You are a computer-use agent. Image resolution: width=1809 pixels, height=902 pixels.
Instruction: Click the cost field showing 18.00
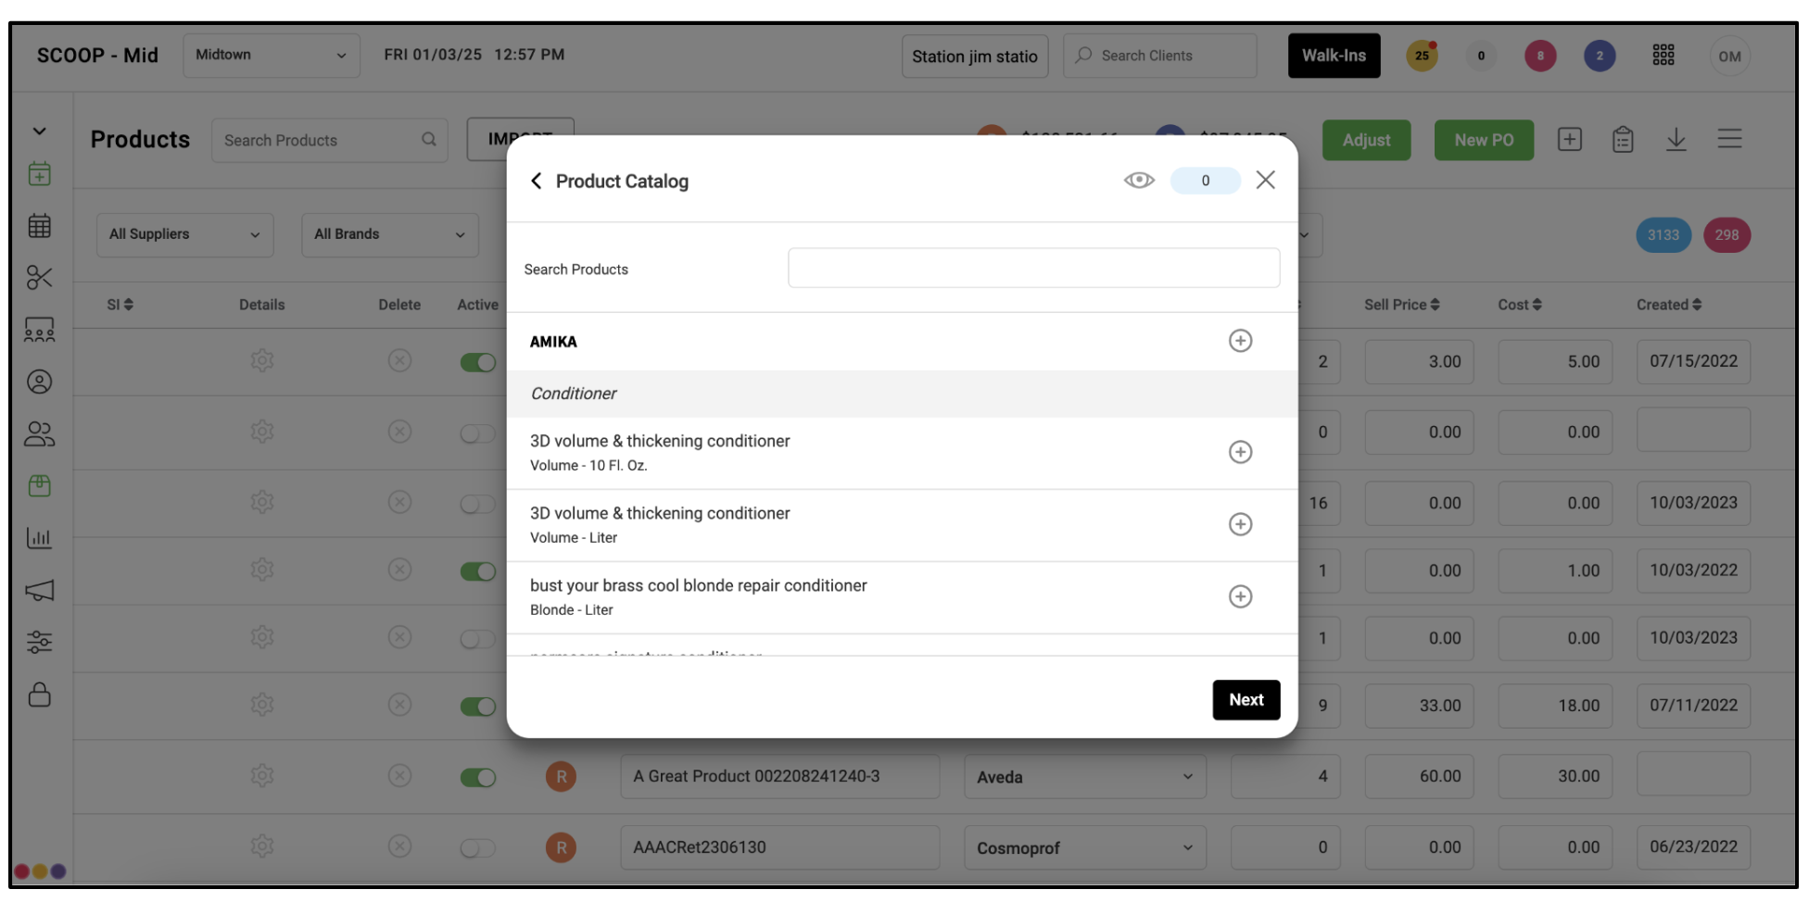[1555, 706]
